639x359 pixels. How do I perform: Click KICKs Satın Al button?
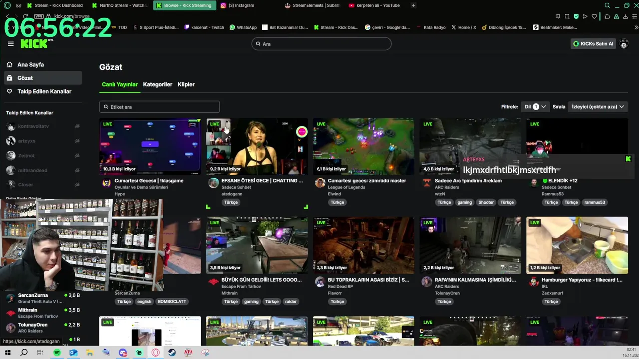pyautogui.click(x=593, y=44)
